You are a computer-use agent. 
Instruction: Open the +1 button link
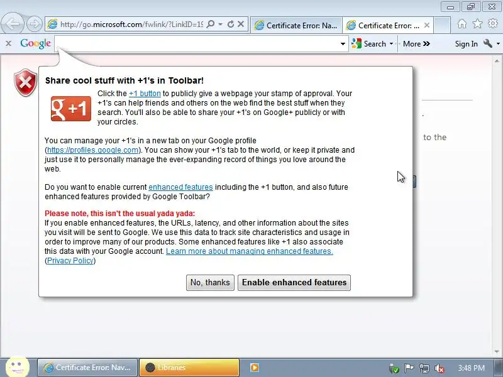(145, 93)
